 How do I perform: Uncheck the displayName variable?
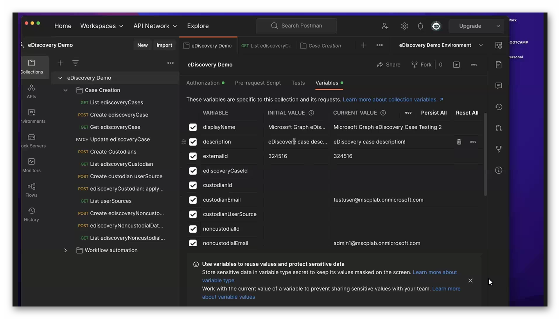click(193, 127)
